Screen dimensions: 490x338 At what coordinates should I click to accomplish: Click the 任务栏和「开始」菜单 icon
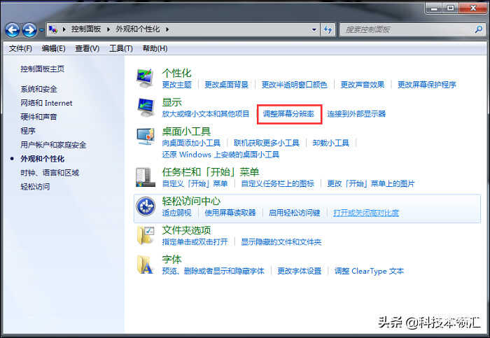coord(146,177)
